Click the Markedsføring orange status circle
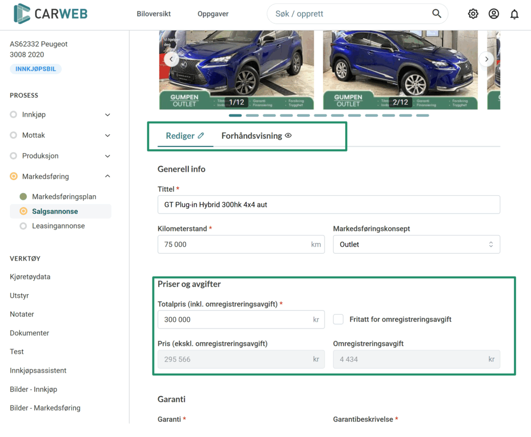Image resolution: width=531 pixels, height=437 pixels. click(13, 176)
